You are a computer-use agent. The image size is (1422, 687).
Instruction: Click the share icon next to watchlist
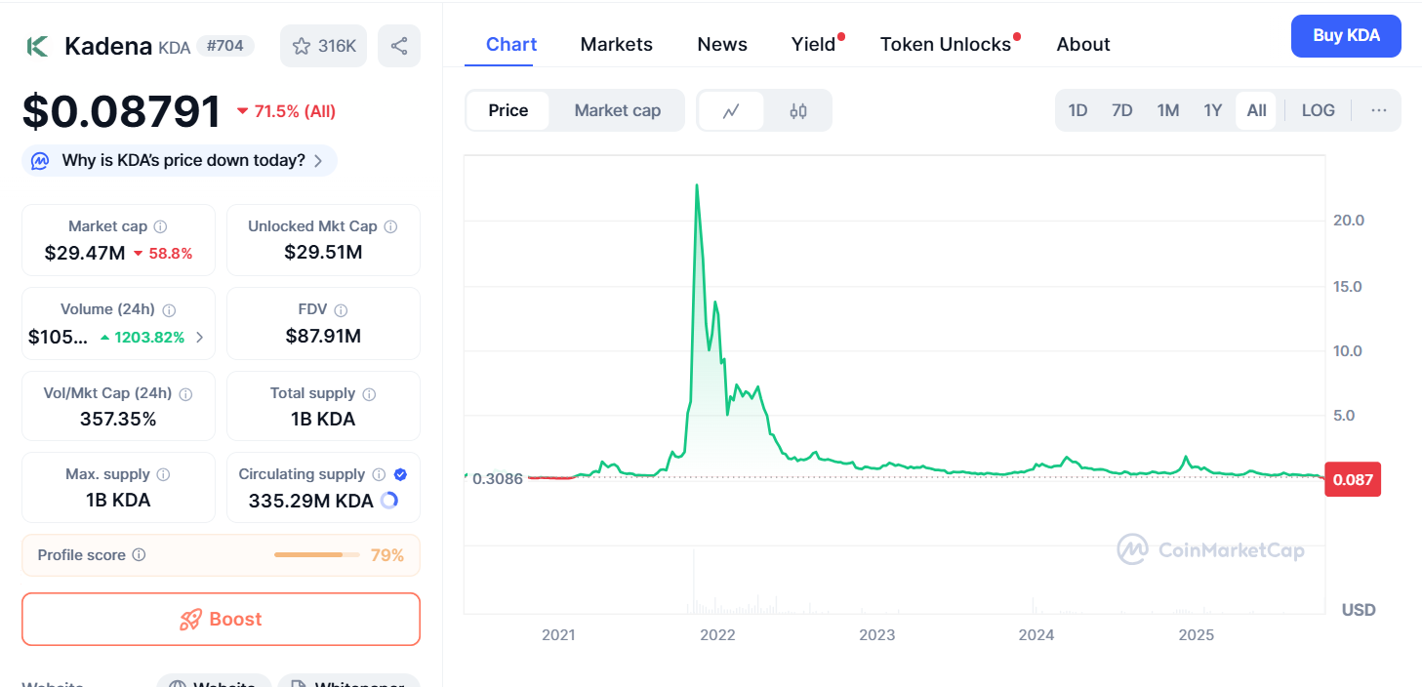click(x=398, y=46)
